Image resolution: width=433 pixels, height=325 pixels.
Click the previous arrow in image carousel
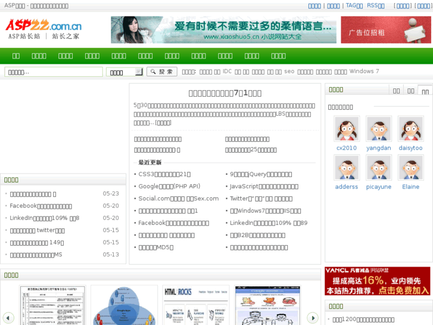[x=8, y=318]
